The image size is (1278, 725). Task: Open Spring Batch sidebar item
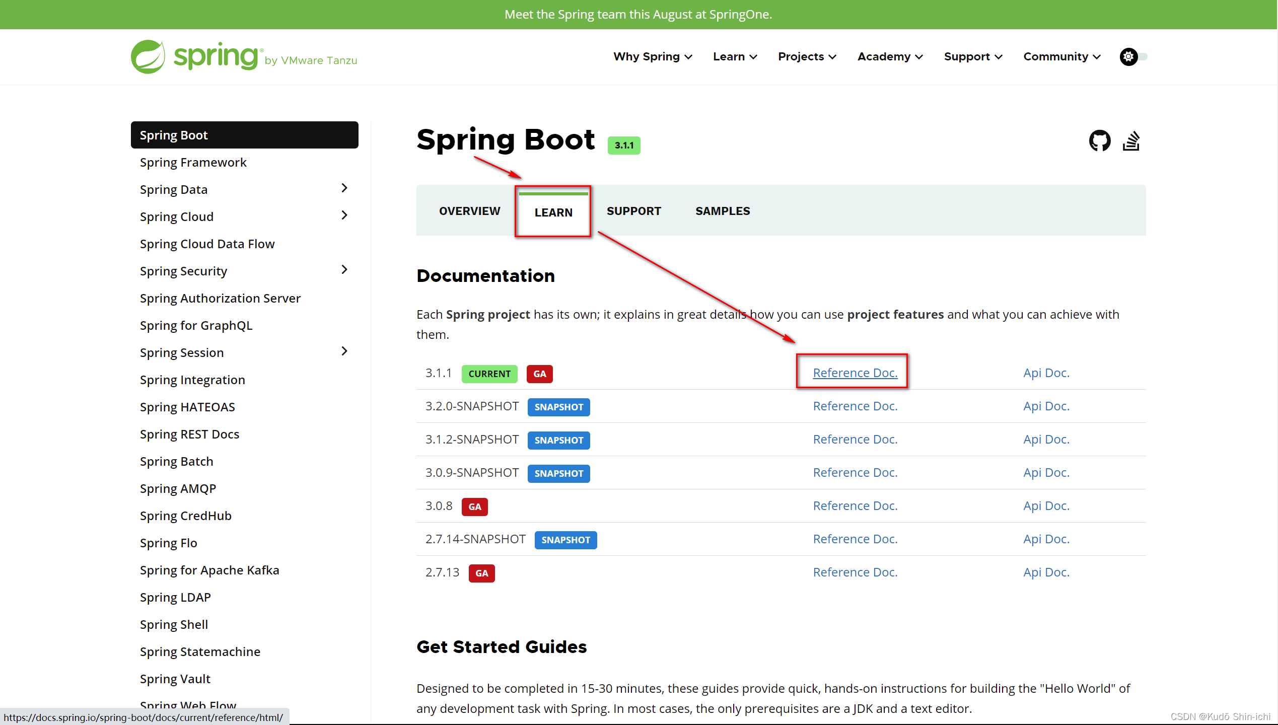point(176,461)
